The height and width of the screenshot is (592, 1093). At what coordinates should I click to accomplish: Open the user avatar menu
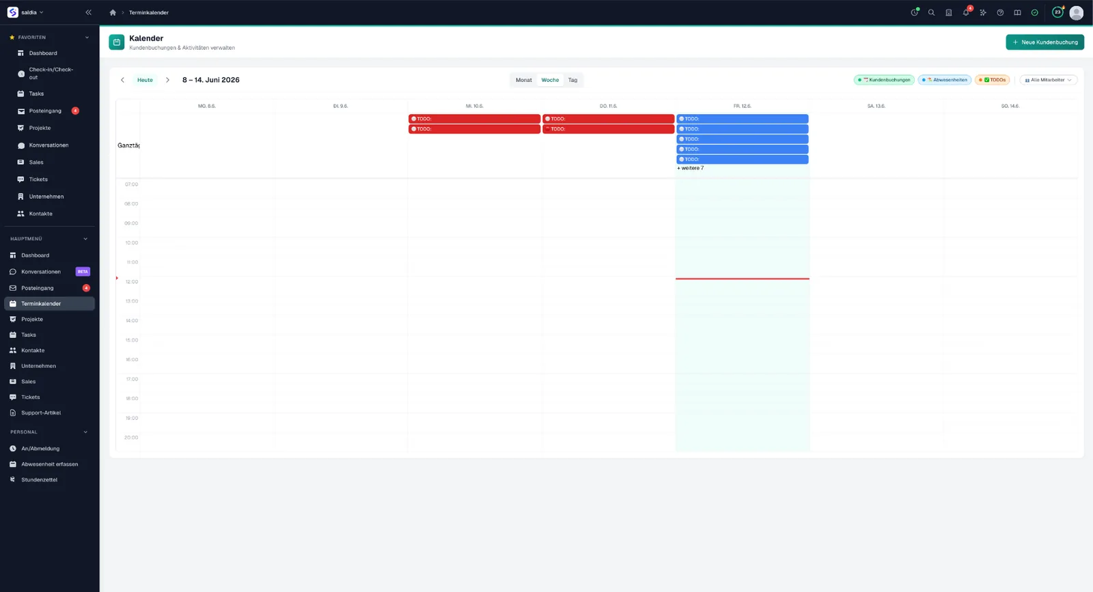tap(1077, 12)
